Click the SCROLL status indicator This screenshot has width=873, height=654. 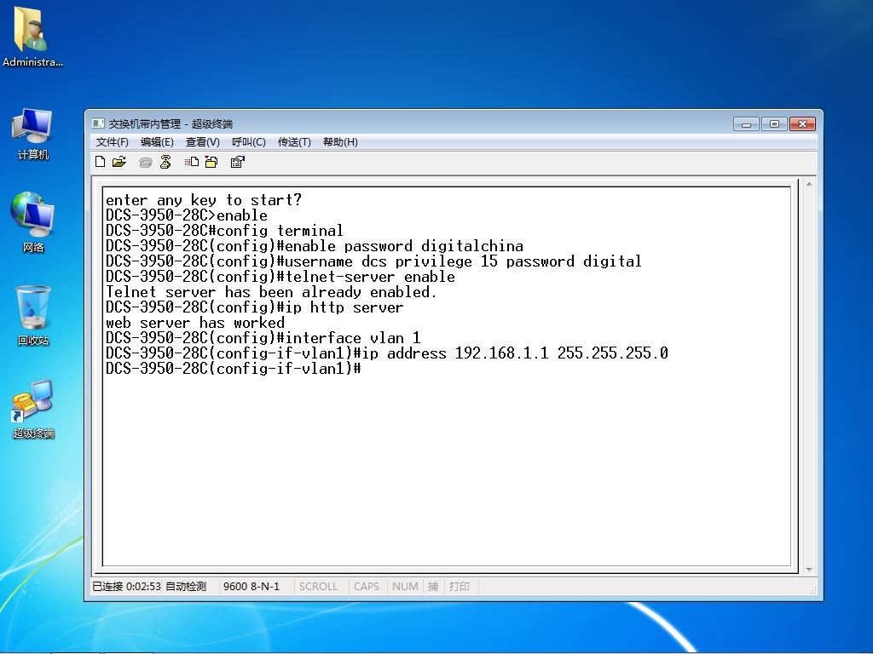point(319,586)
